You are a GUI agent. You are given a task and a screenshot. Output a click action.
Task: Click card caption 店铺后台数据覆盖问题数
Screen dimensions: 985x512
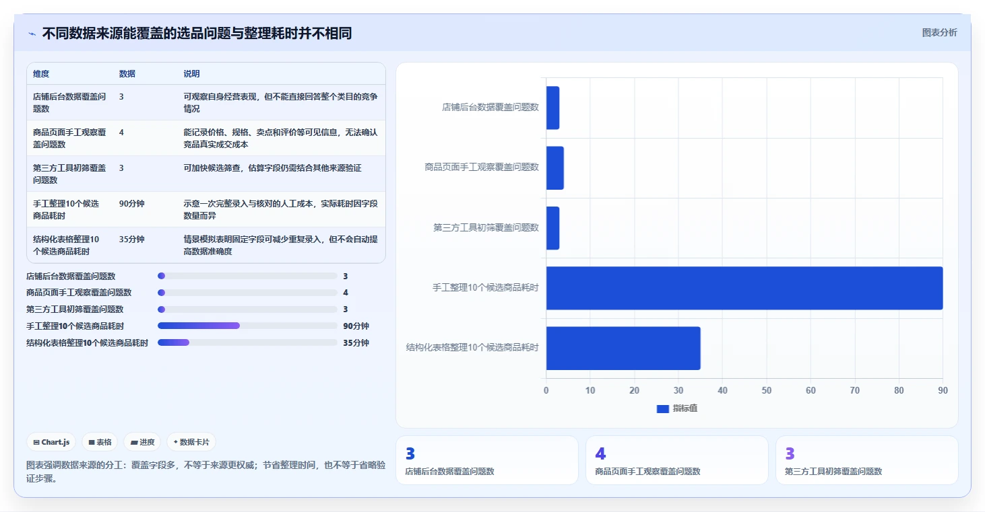click(x=449, y=472)
